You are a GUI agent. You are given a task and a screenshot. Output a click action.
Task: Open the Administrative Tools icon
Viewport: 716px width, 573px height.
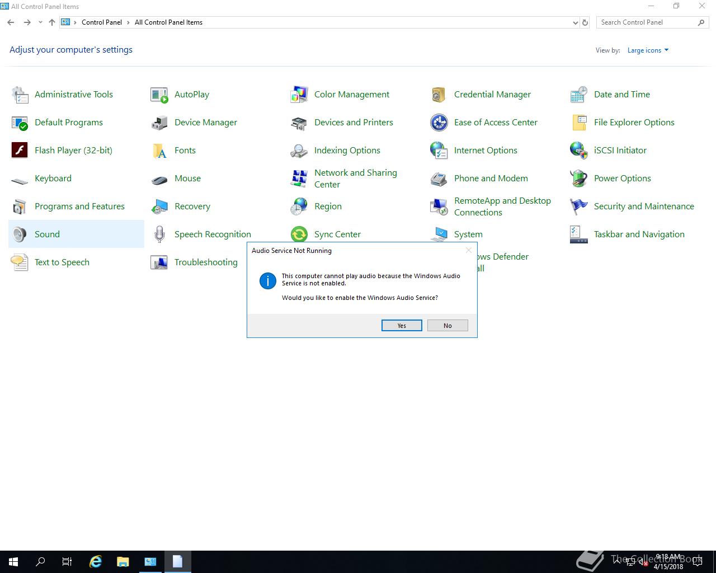coord(20,95)
